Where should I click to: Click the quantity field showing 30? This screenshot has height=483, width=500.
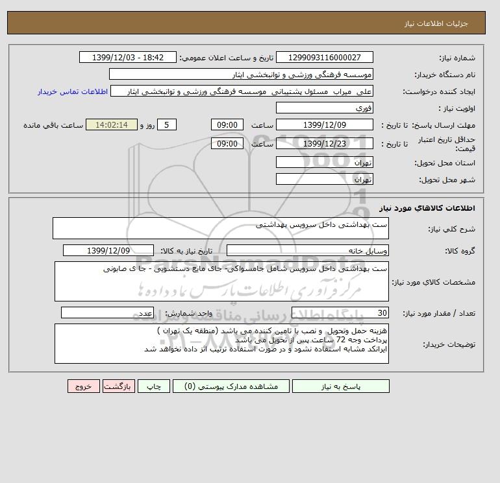pyautogui.click(x=340, y=312)
